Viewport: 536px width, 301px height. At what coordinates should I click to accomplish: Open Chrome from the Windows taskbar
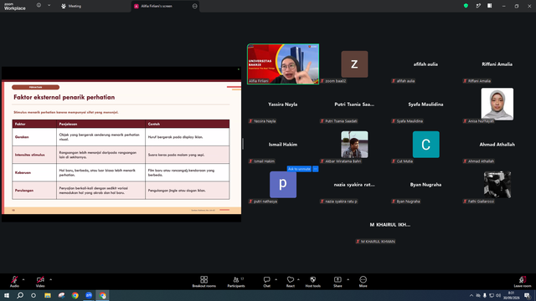click(75, 295)
